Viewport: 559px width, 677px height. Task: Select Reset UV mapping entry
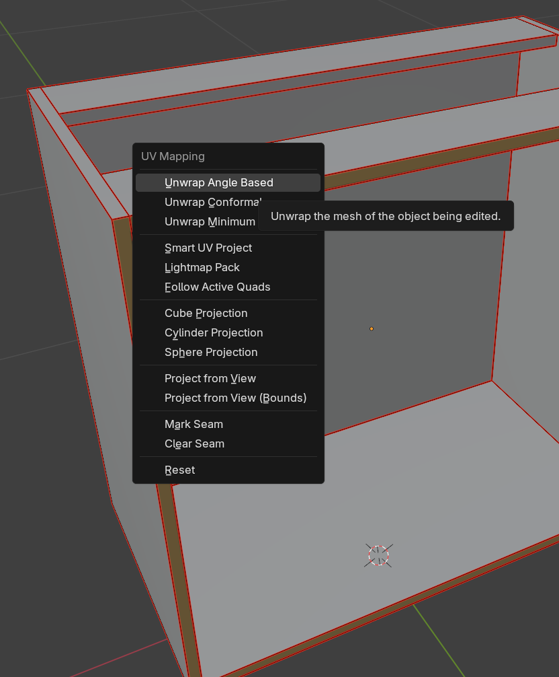tap(228, 470)
